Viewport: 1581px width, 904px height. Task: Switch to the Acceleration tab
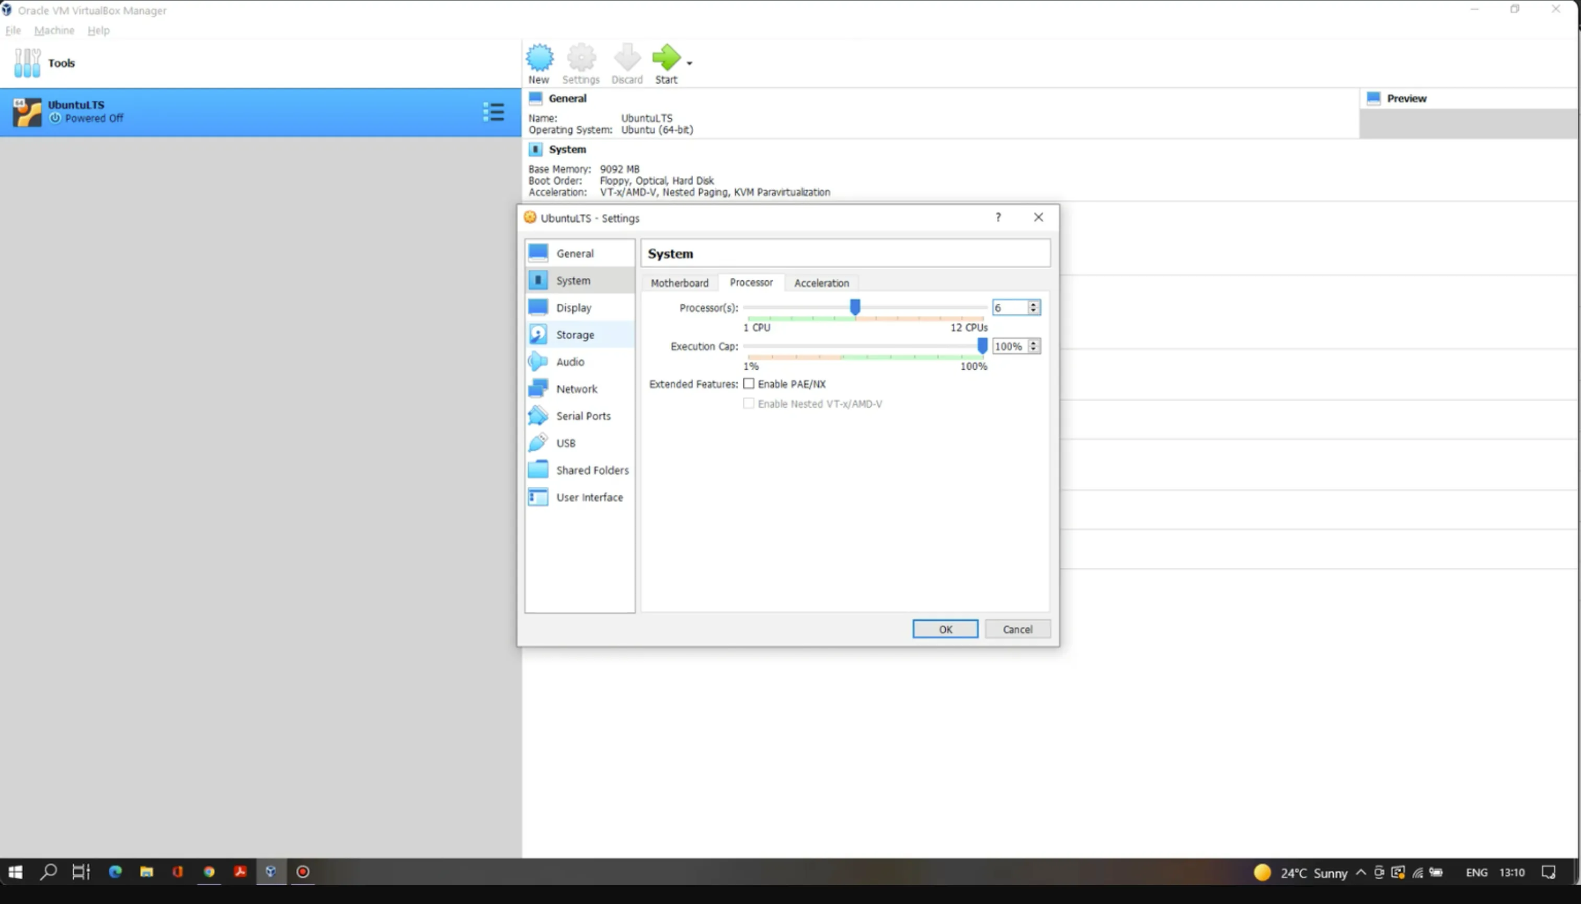tap(821, 283)
